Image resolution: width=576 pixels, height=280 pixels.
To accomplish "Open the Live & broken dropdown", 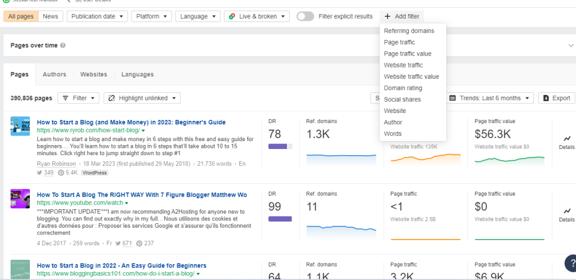I will click(256, 16).
